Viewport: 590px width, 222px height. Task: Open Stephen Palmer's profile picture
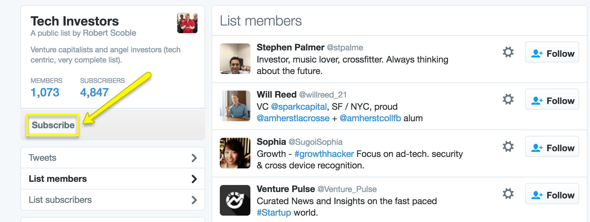tap(235, 59)
